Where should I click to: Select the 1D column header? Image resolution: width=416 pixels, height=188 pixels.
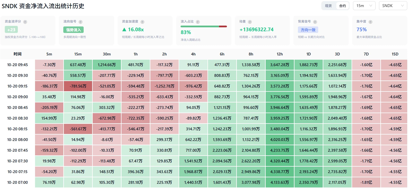pos(309,54)
